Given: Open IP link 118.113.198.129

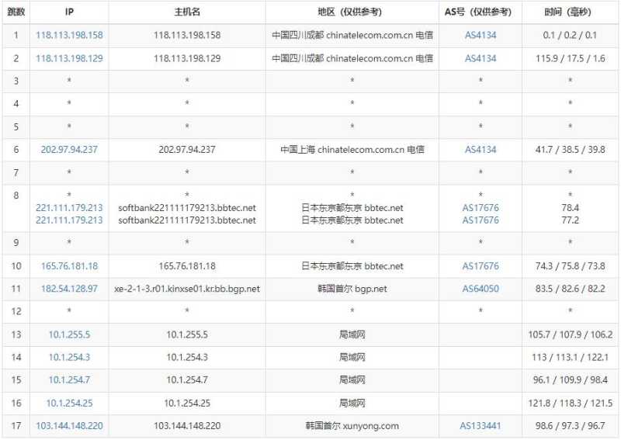Looking at the screenshot, I should point(69,59).
